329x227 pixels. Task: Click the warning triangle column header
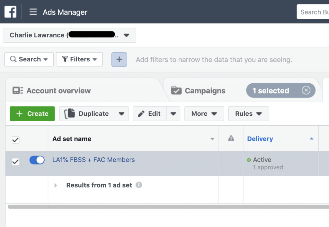pos(231,138)
